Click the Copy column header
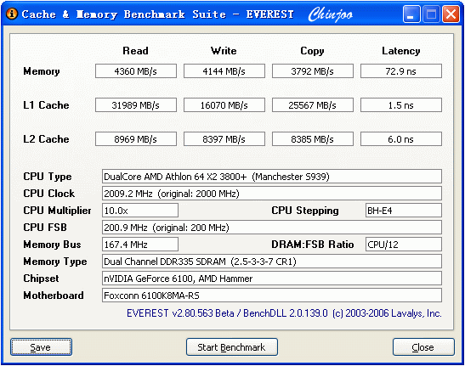Viewport: 465px width, 366px height. point(312,51)
